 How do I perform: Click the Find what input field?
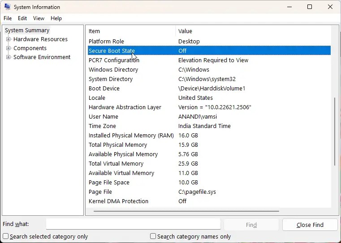[x=133, y=224]
